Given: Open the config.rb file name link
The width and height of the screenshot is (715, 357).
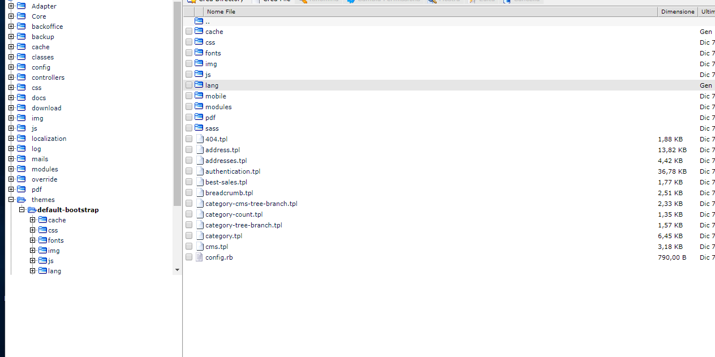Looking at the screenshot, I should coord(219,257).
